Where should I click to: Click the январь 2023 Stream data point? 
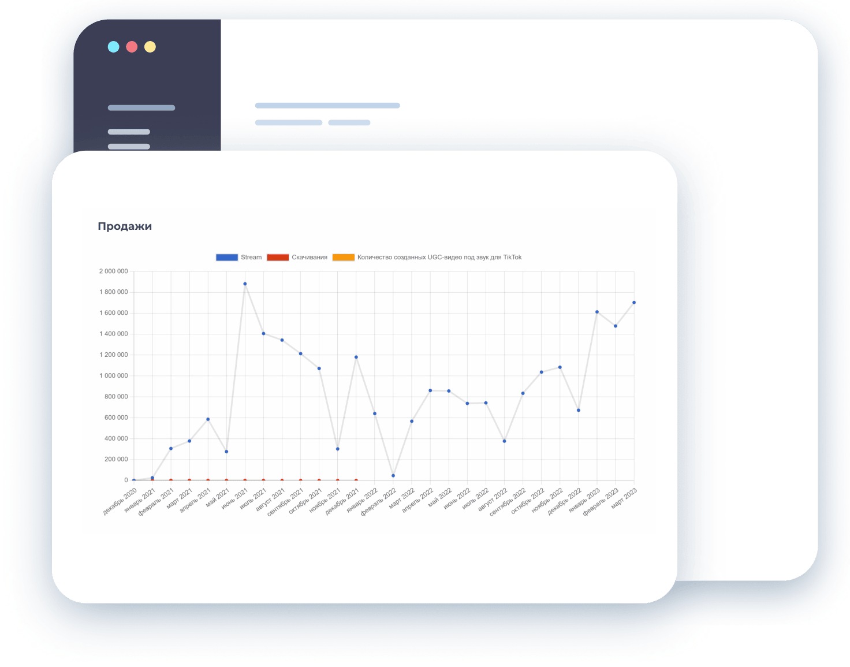click(597, 312)
